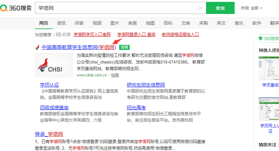Viewport: 279px width, 151px height.
Task: Click the 猜您关注 sidebar heading
Action: [267, 145]
